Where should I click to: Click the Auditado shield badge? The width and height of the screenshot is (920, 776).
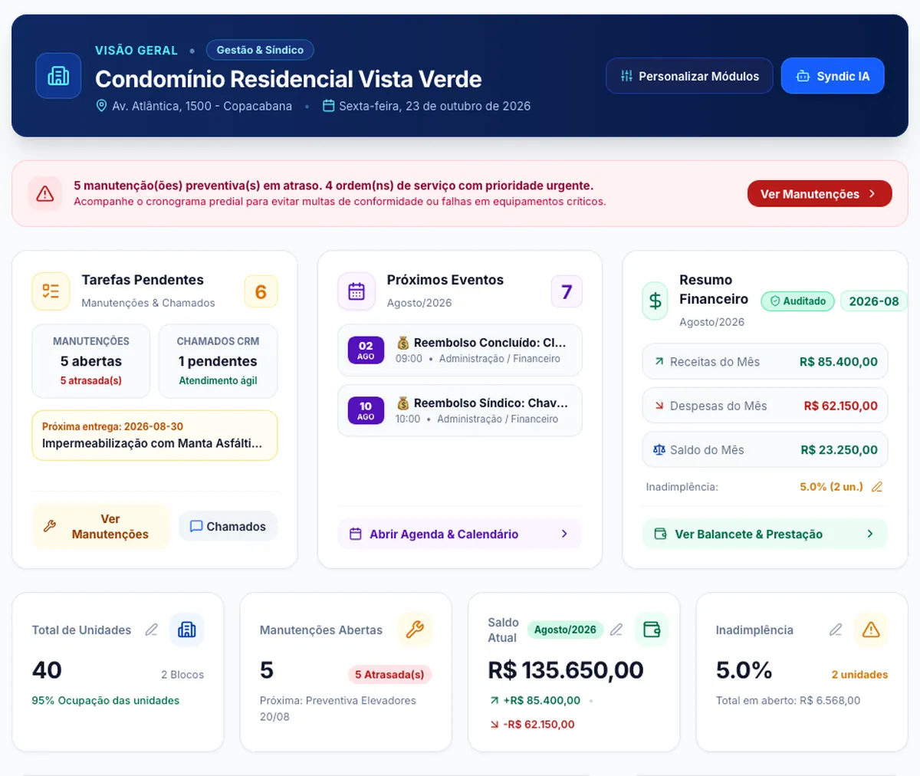point(798,301)
